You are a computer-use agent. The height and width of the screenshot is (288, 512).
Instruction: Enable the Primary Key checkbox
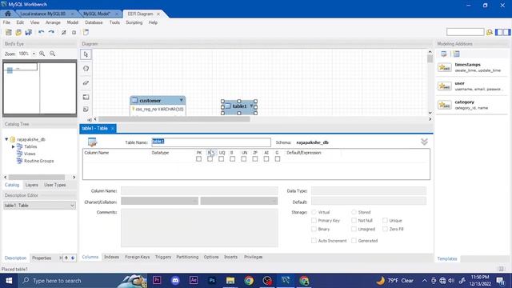[314, 221]
